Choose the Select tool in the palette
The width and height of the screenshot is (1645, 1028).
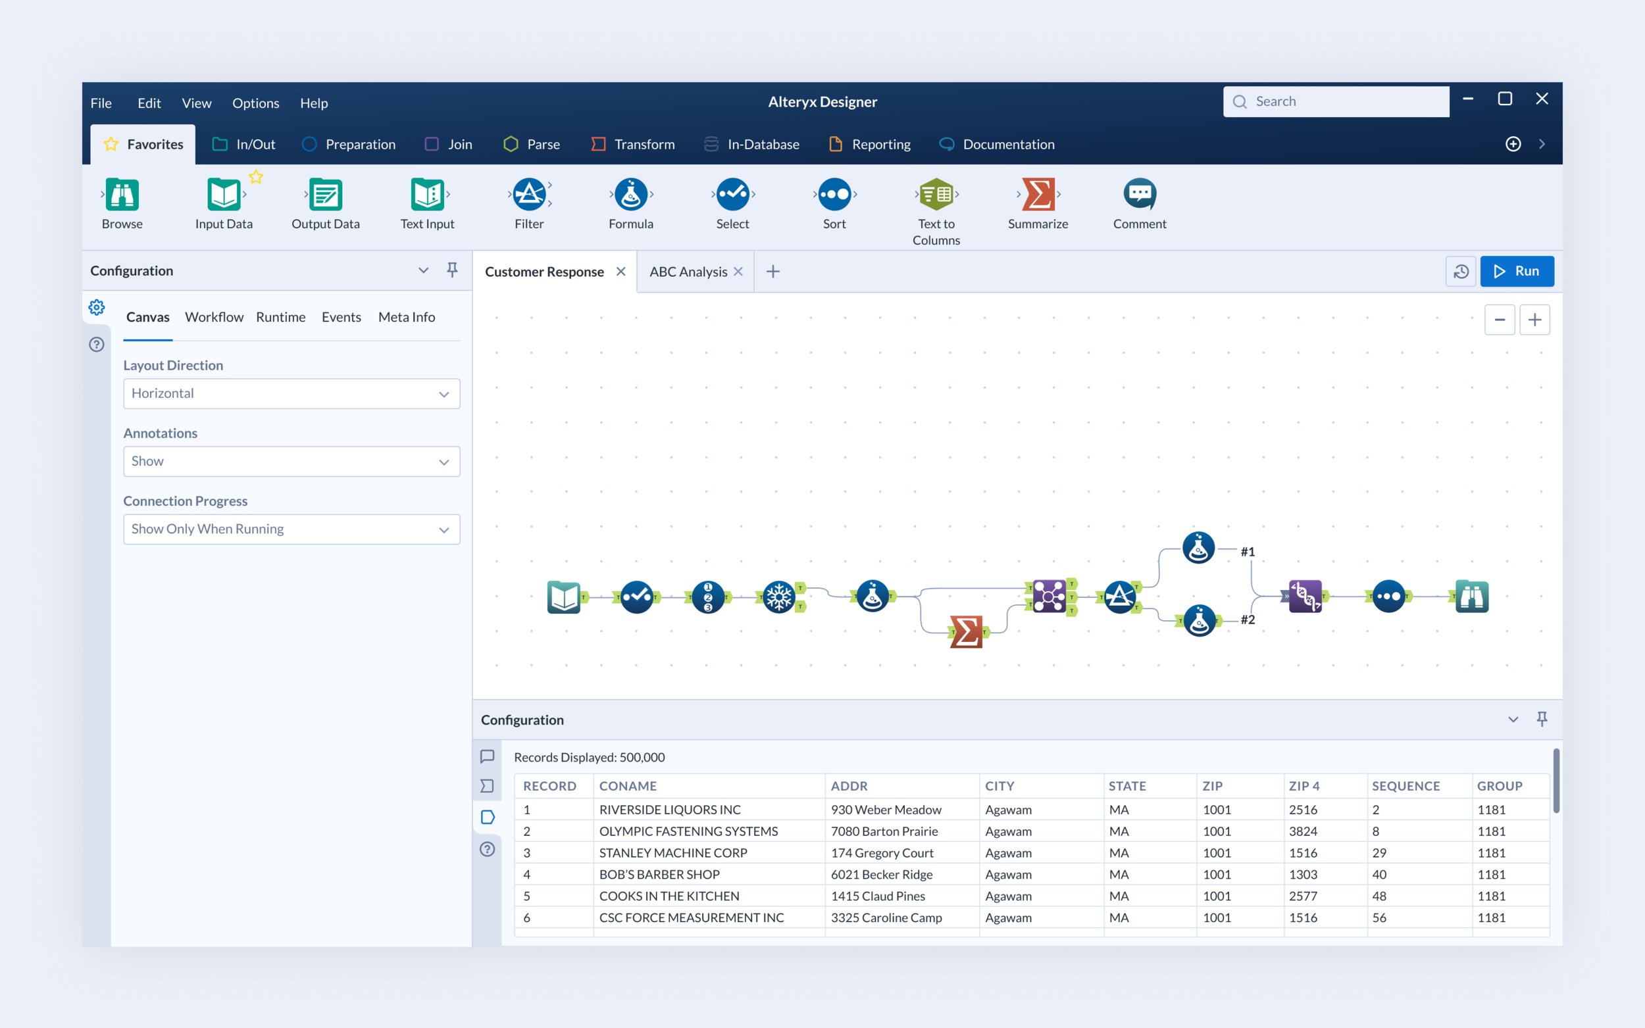732,203
